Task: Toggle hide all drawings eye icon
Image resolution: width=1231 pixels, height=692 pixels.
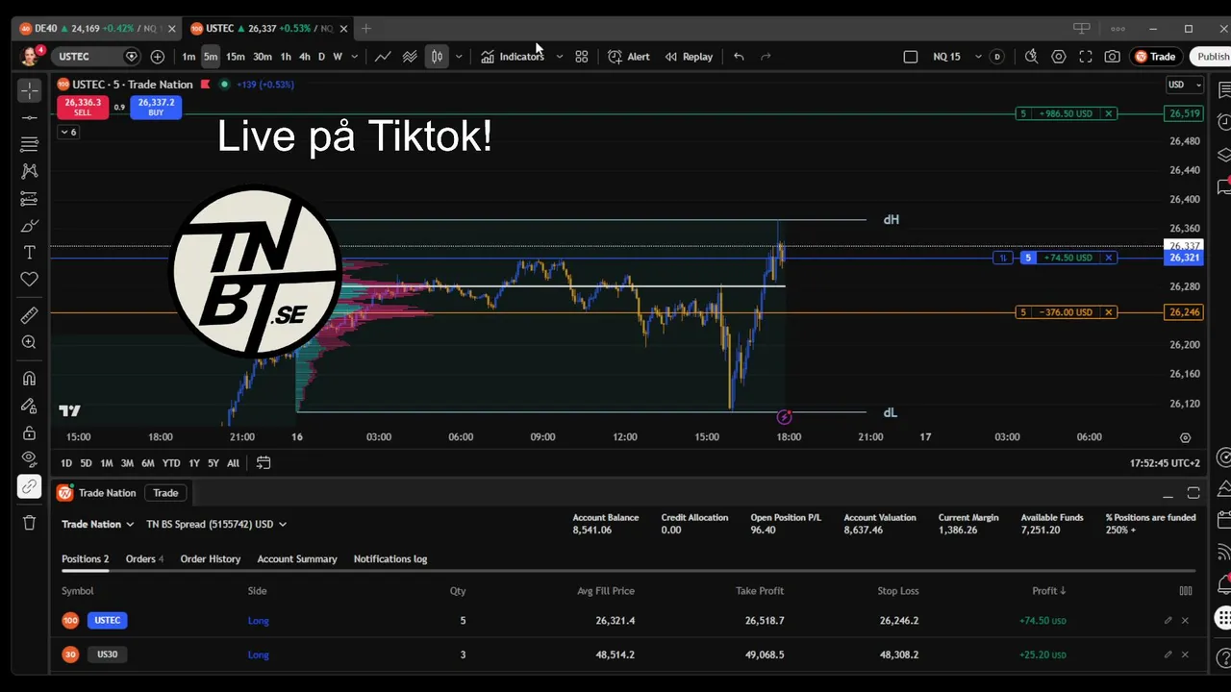Action: pyautogui.click(x=30, y=459)
